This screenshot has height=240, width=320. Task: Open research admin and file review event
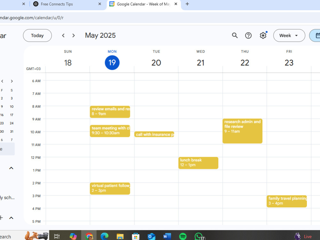click(243, 131)
